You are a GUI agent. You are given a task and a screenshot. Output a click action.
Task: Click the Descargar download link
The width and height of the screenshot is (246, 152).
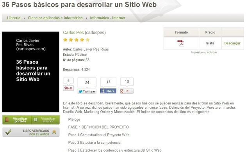232,43
